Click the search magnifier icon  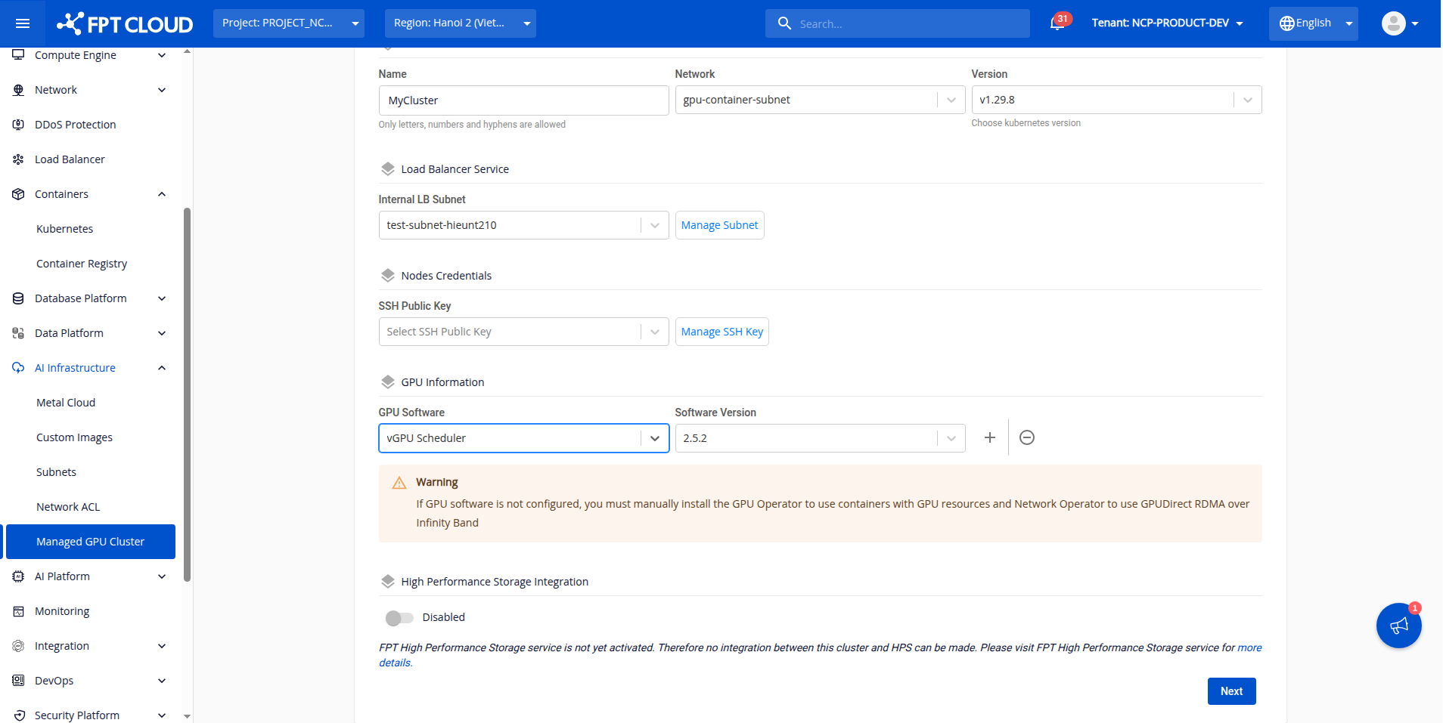[784, 23]
